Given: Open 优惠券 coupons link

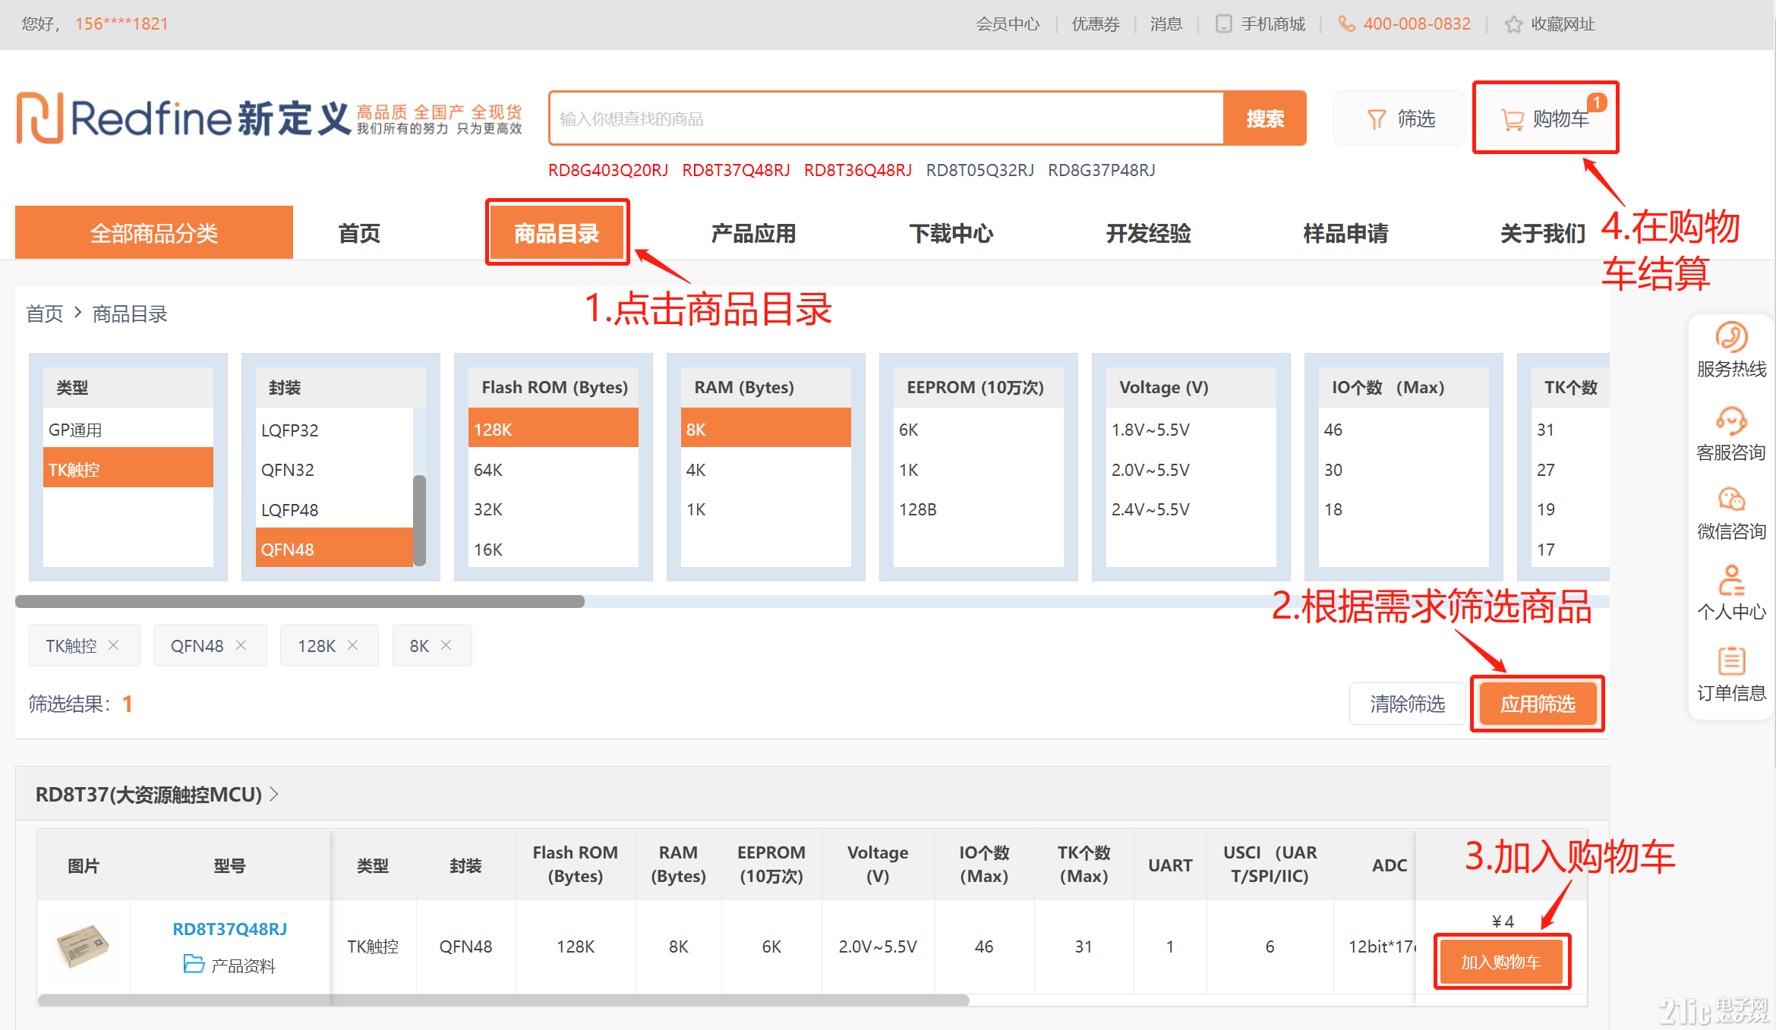Looking at the screenshot, I should click(x=1096, y=24).
